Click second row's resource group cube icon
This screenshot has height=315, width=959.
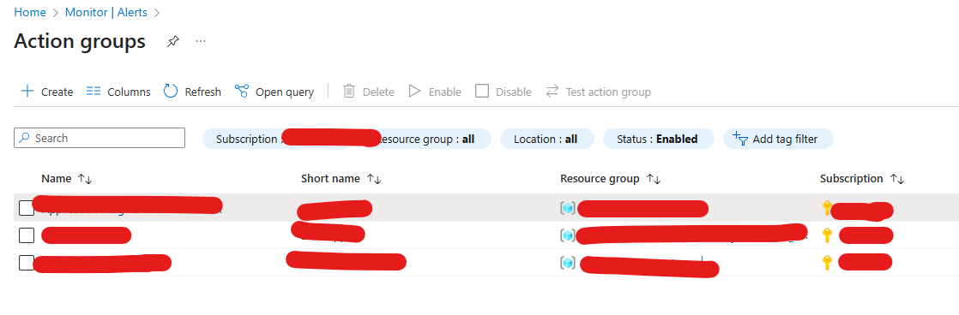[568, 235]
